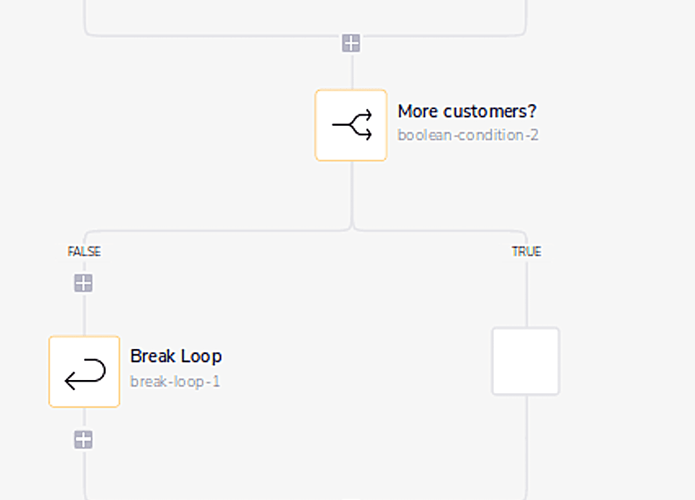695x500 pixels.
Task: Select the empty placeholder node on TRUE branch
Action: tap(525, 361)
